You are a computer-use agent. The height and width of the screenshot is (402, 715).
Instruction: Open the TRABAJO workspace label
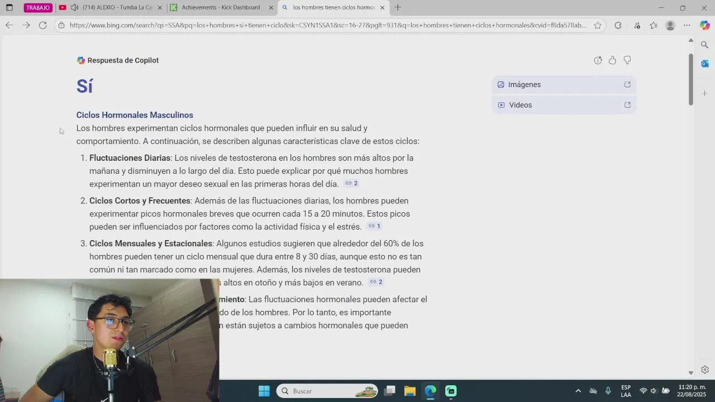tap(38, 8)
